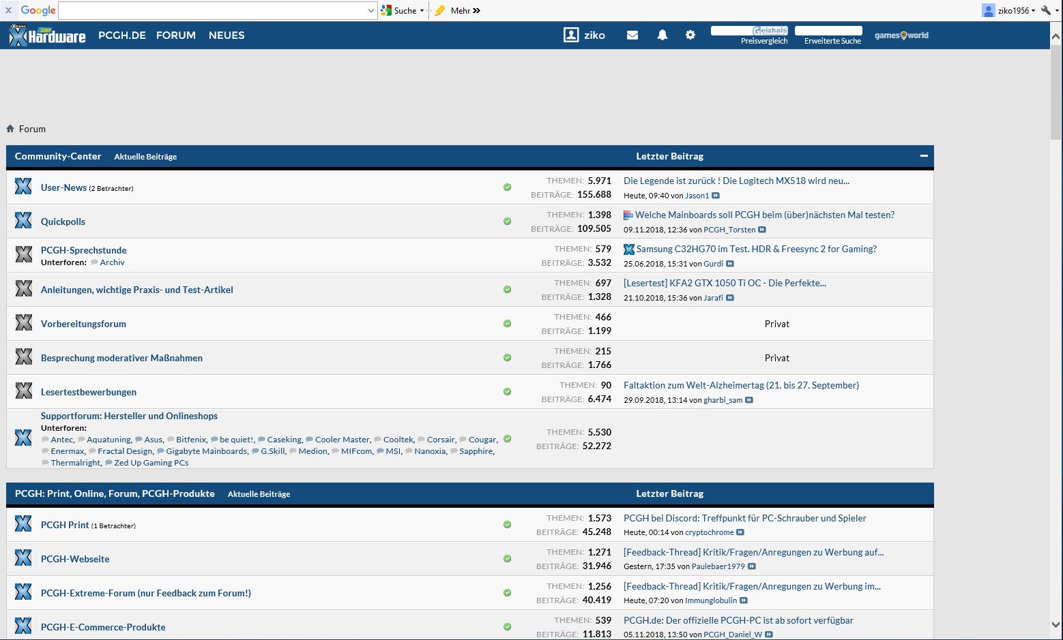Click the home icon next to Forum breadcrumb
The image size is (1063, 640).
[x=10, y=129]
